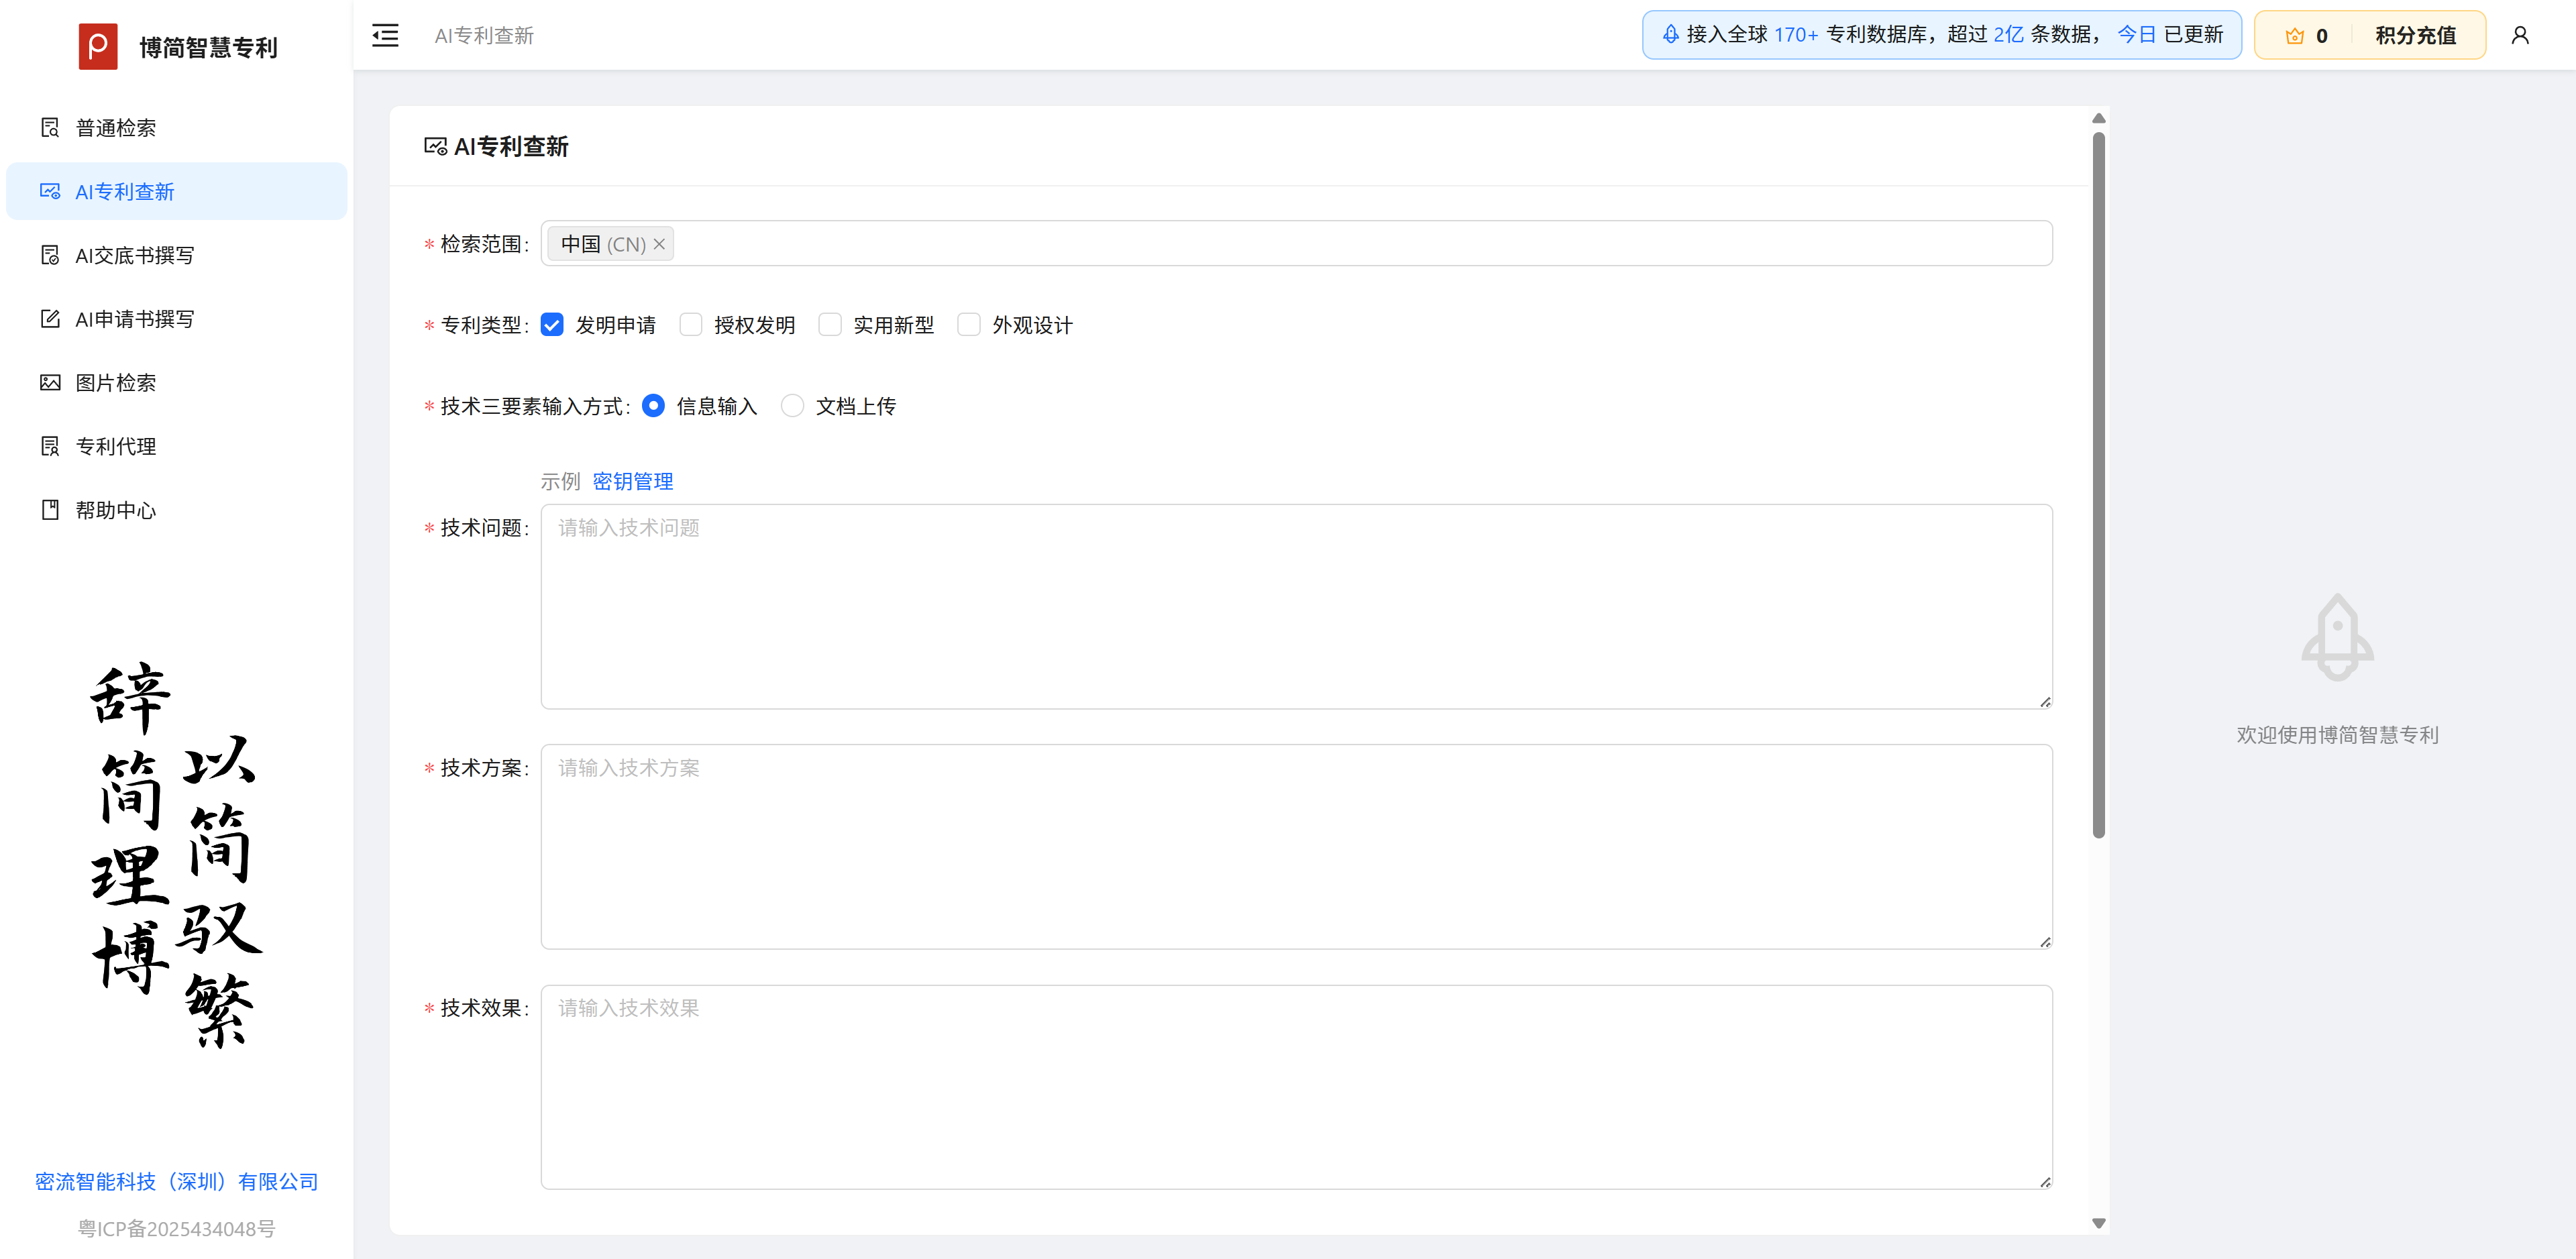The width and height of the screenshot is (2576, 1259).
Task: Click the 帮助中心 book icon
Action: point(50,510)
